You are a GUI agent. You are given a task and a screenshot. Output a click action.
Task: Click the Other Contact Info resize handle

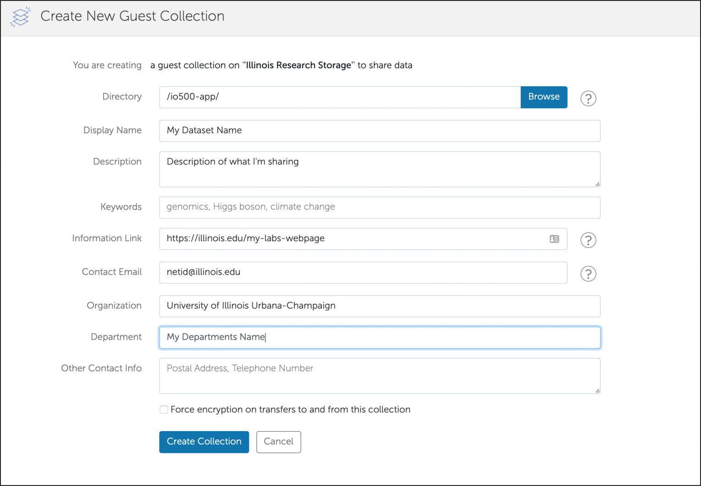597,390
